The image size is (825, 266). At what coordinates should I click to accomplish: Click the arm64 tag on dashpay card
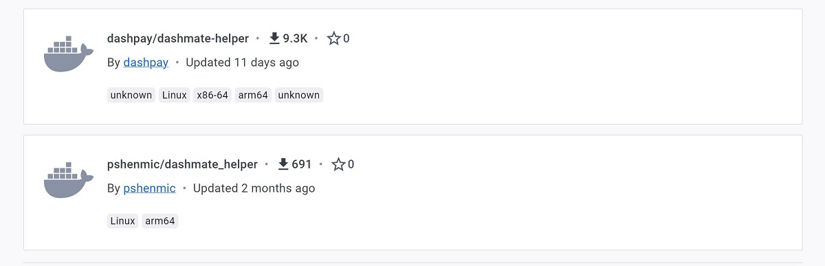tap(253, 95)
